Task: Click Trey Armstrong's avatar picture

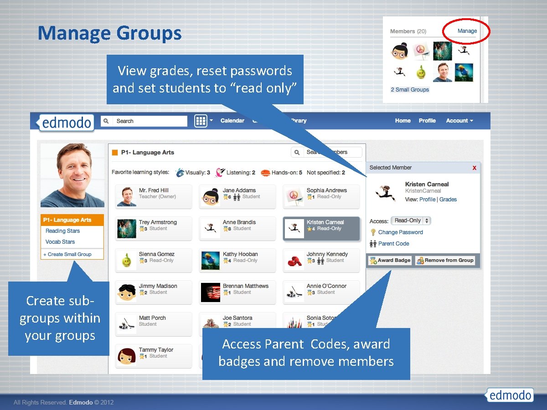Action: coord(127,229)
